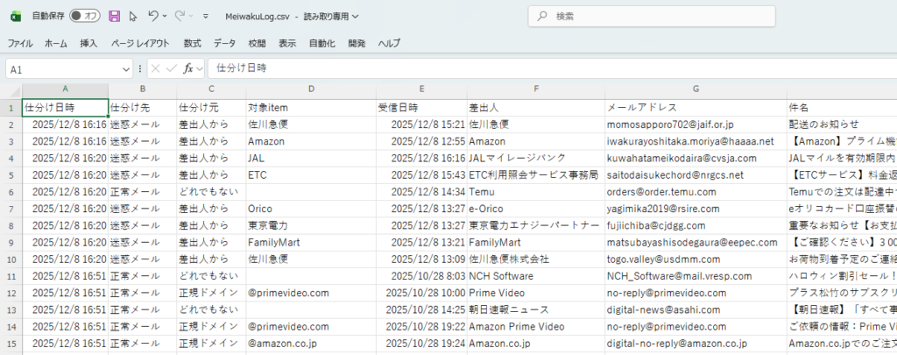This screenshot has width=897, height=355.
Task: Click the pointer mode icon
Action: 133,16
